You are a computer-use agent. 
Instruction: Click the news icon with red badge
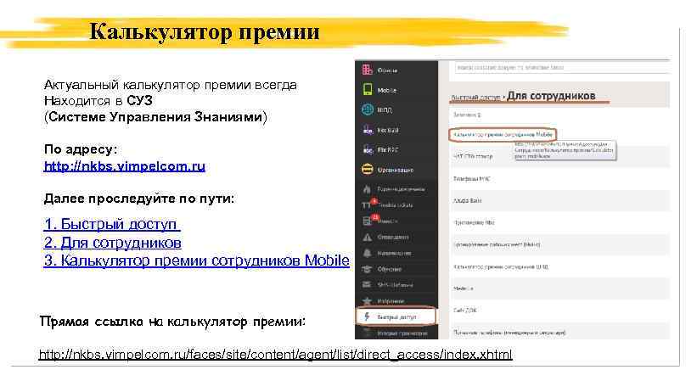coord(367,221)
